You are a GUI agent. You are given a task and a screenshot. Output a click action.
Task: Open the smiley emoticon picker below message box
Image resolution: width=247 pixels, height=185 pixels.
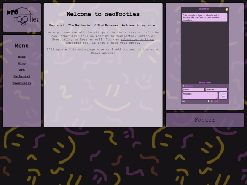pyautogui.click(x=209, y=101)
